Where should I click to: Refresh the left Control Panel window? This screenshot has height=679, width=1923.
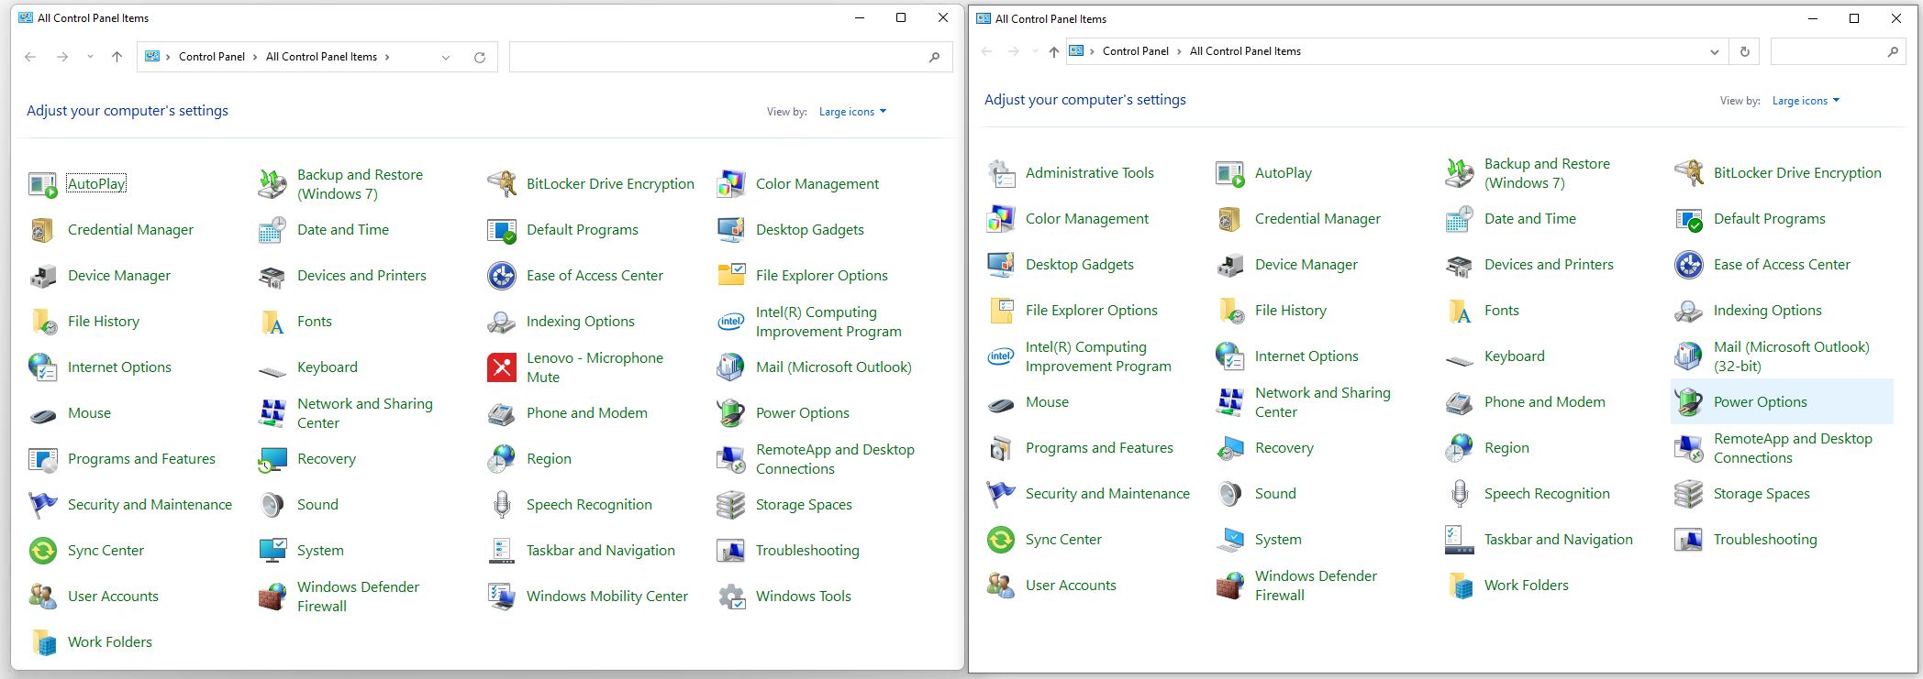[x=479, y=57]
